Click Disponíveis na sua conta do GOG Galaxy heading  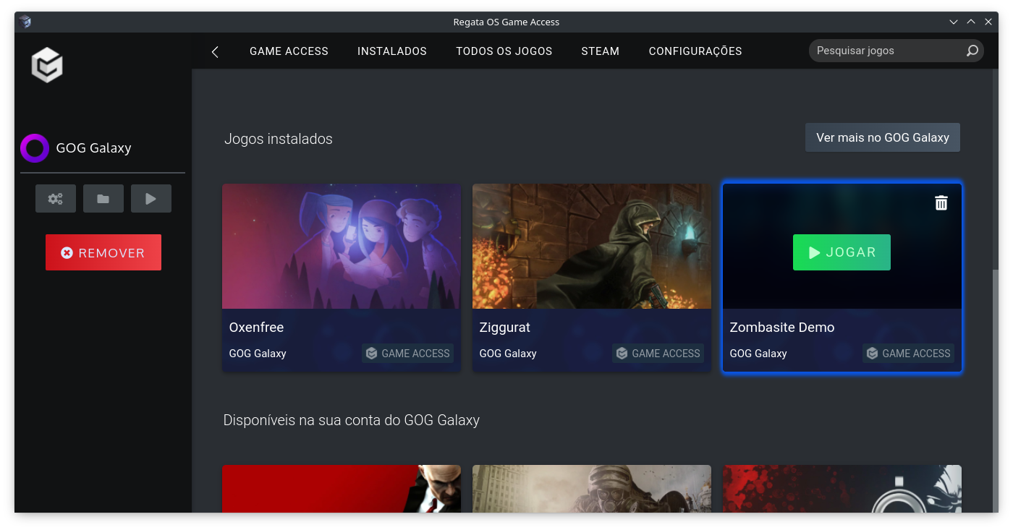(x=352, y=420)
